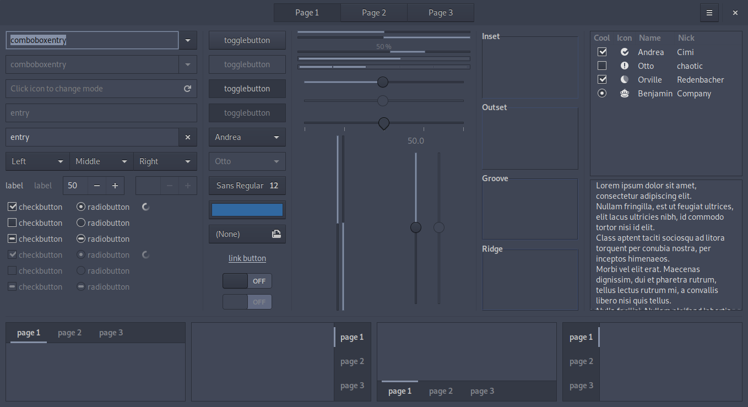The image size is (748, 407).
Task: Open the Right dropdown
Action: (x=165, y=161)
